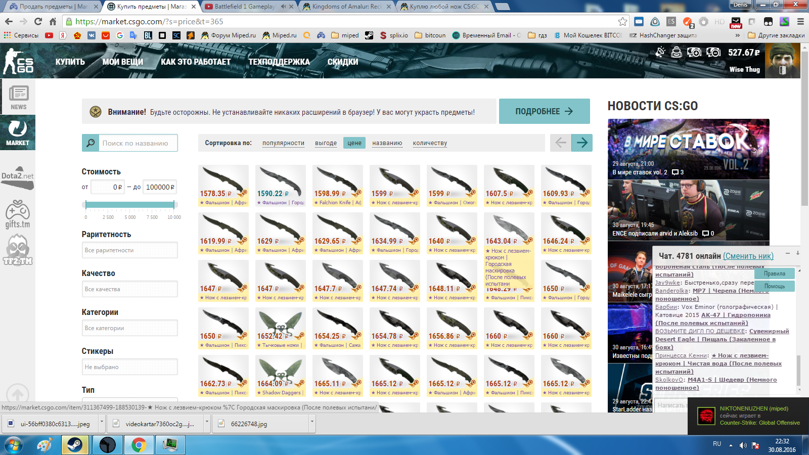Viewport: 809px width, 455px height.
Task: Click the search magnifier icon
Action: pyautogui.click(x=91, y=143)
